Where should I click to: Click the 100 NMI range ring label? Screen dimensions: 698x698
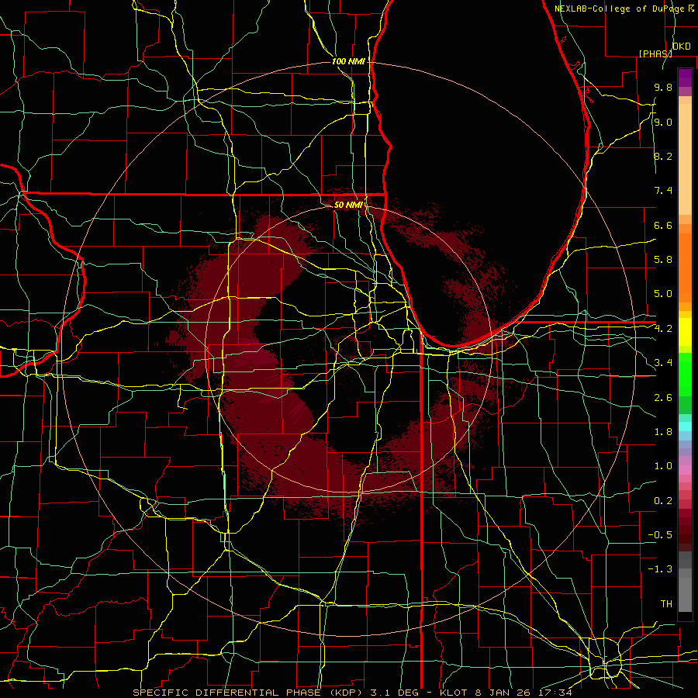348,61
